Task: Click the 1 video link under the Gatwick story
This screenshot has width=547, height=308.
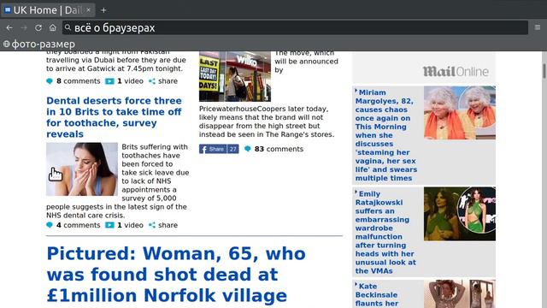Action: point(130,81)
